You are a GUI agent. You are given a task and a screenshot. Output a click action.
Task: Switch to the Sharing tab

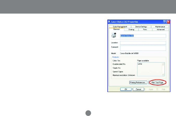click(131, 30)
